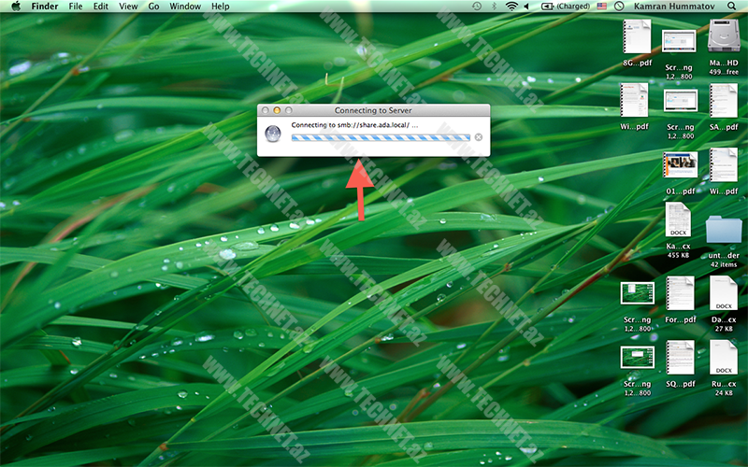The image size is (748, 467).
Task: Open the Kamran Hummatov user menu
Action: [674, 7]
